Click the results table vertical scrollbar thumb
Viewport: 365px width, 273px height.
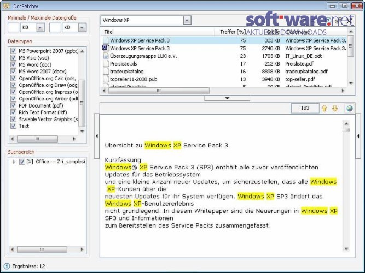(351, 46)
